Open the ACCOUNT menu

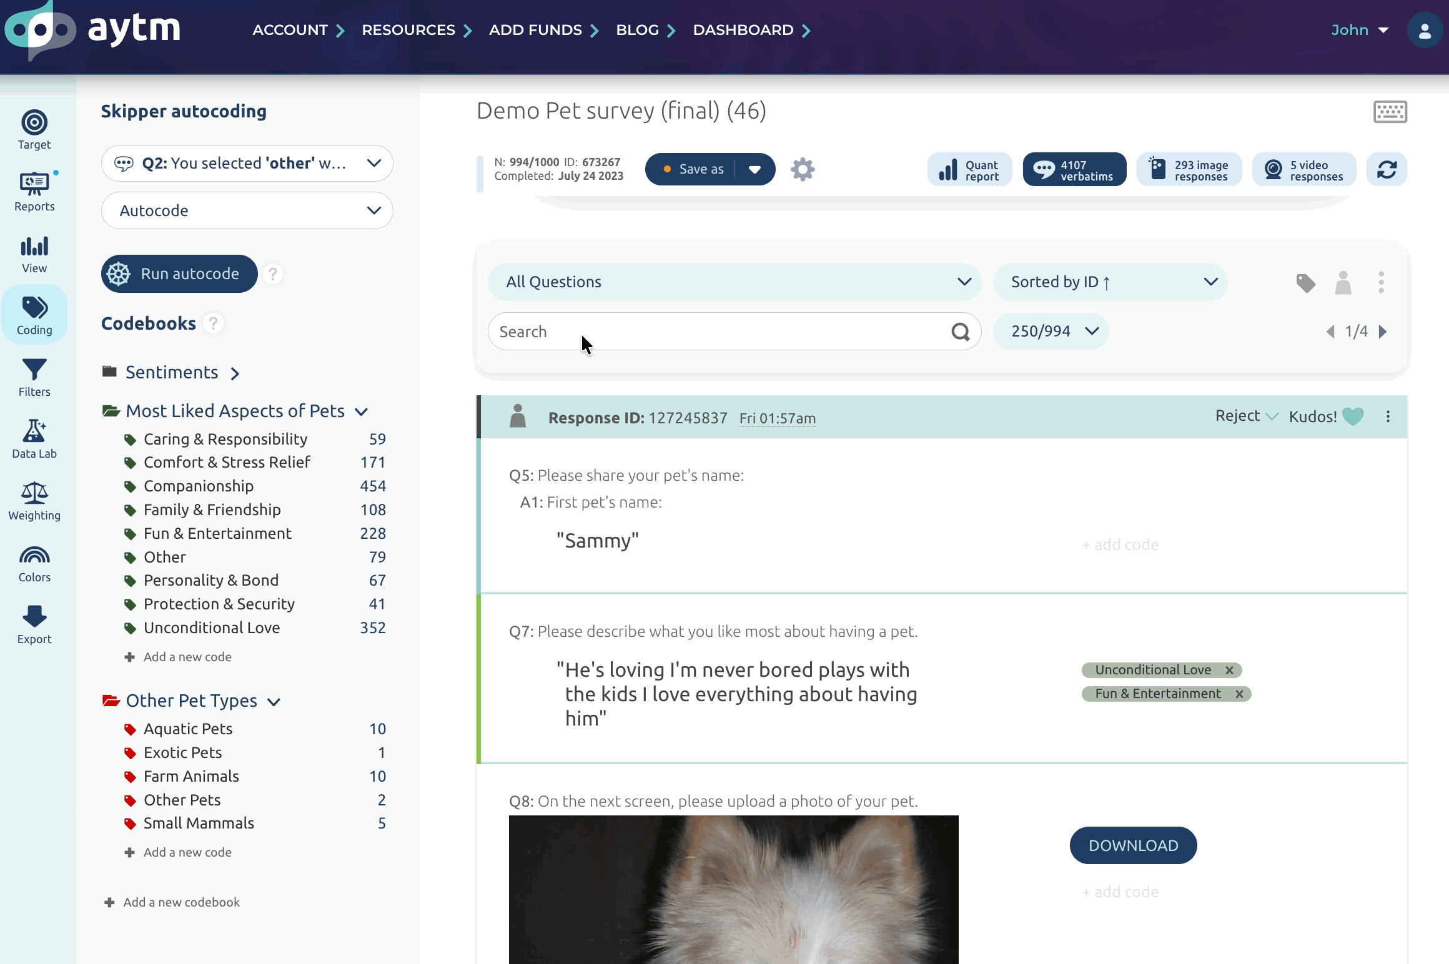(298, 30)
